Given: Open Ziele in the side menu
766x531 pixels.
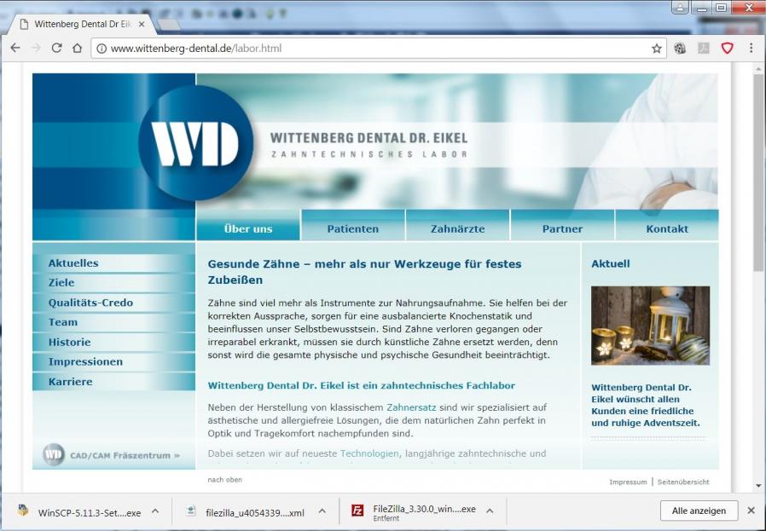Looking at the screenshot, I should pyautogui.click(x=113, y=283).
